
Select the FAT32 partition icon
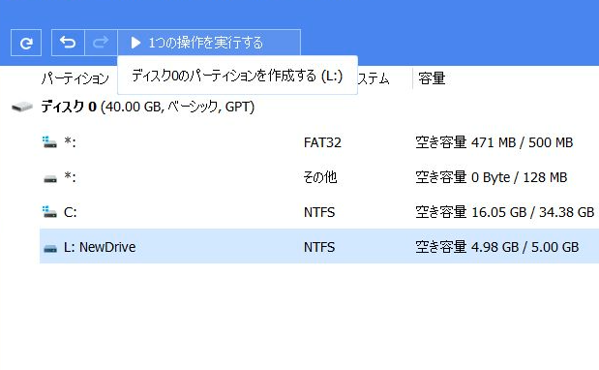[x=49, y=142]
